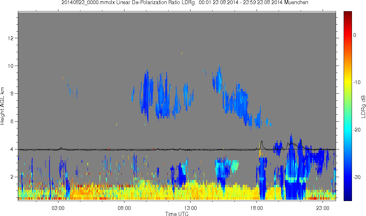Click the colorbar value label -10
The width and height of the screenshot is (366, 216).
(357, 82)
